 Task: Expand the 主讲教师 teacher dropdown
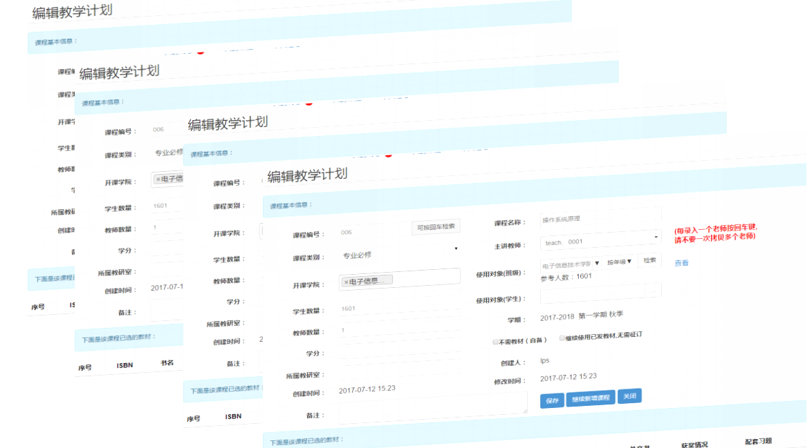[600, 239]
